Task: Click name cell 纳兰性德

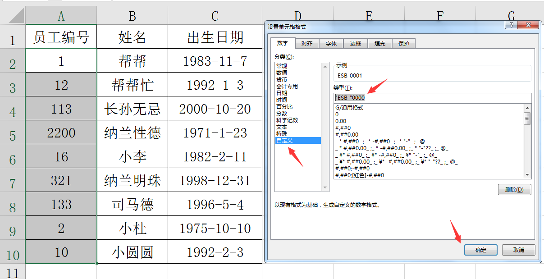Action: [x=133, y=132]
